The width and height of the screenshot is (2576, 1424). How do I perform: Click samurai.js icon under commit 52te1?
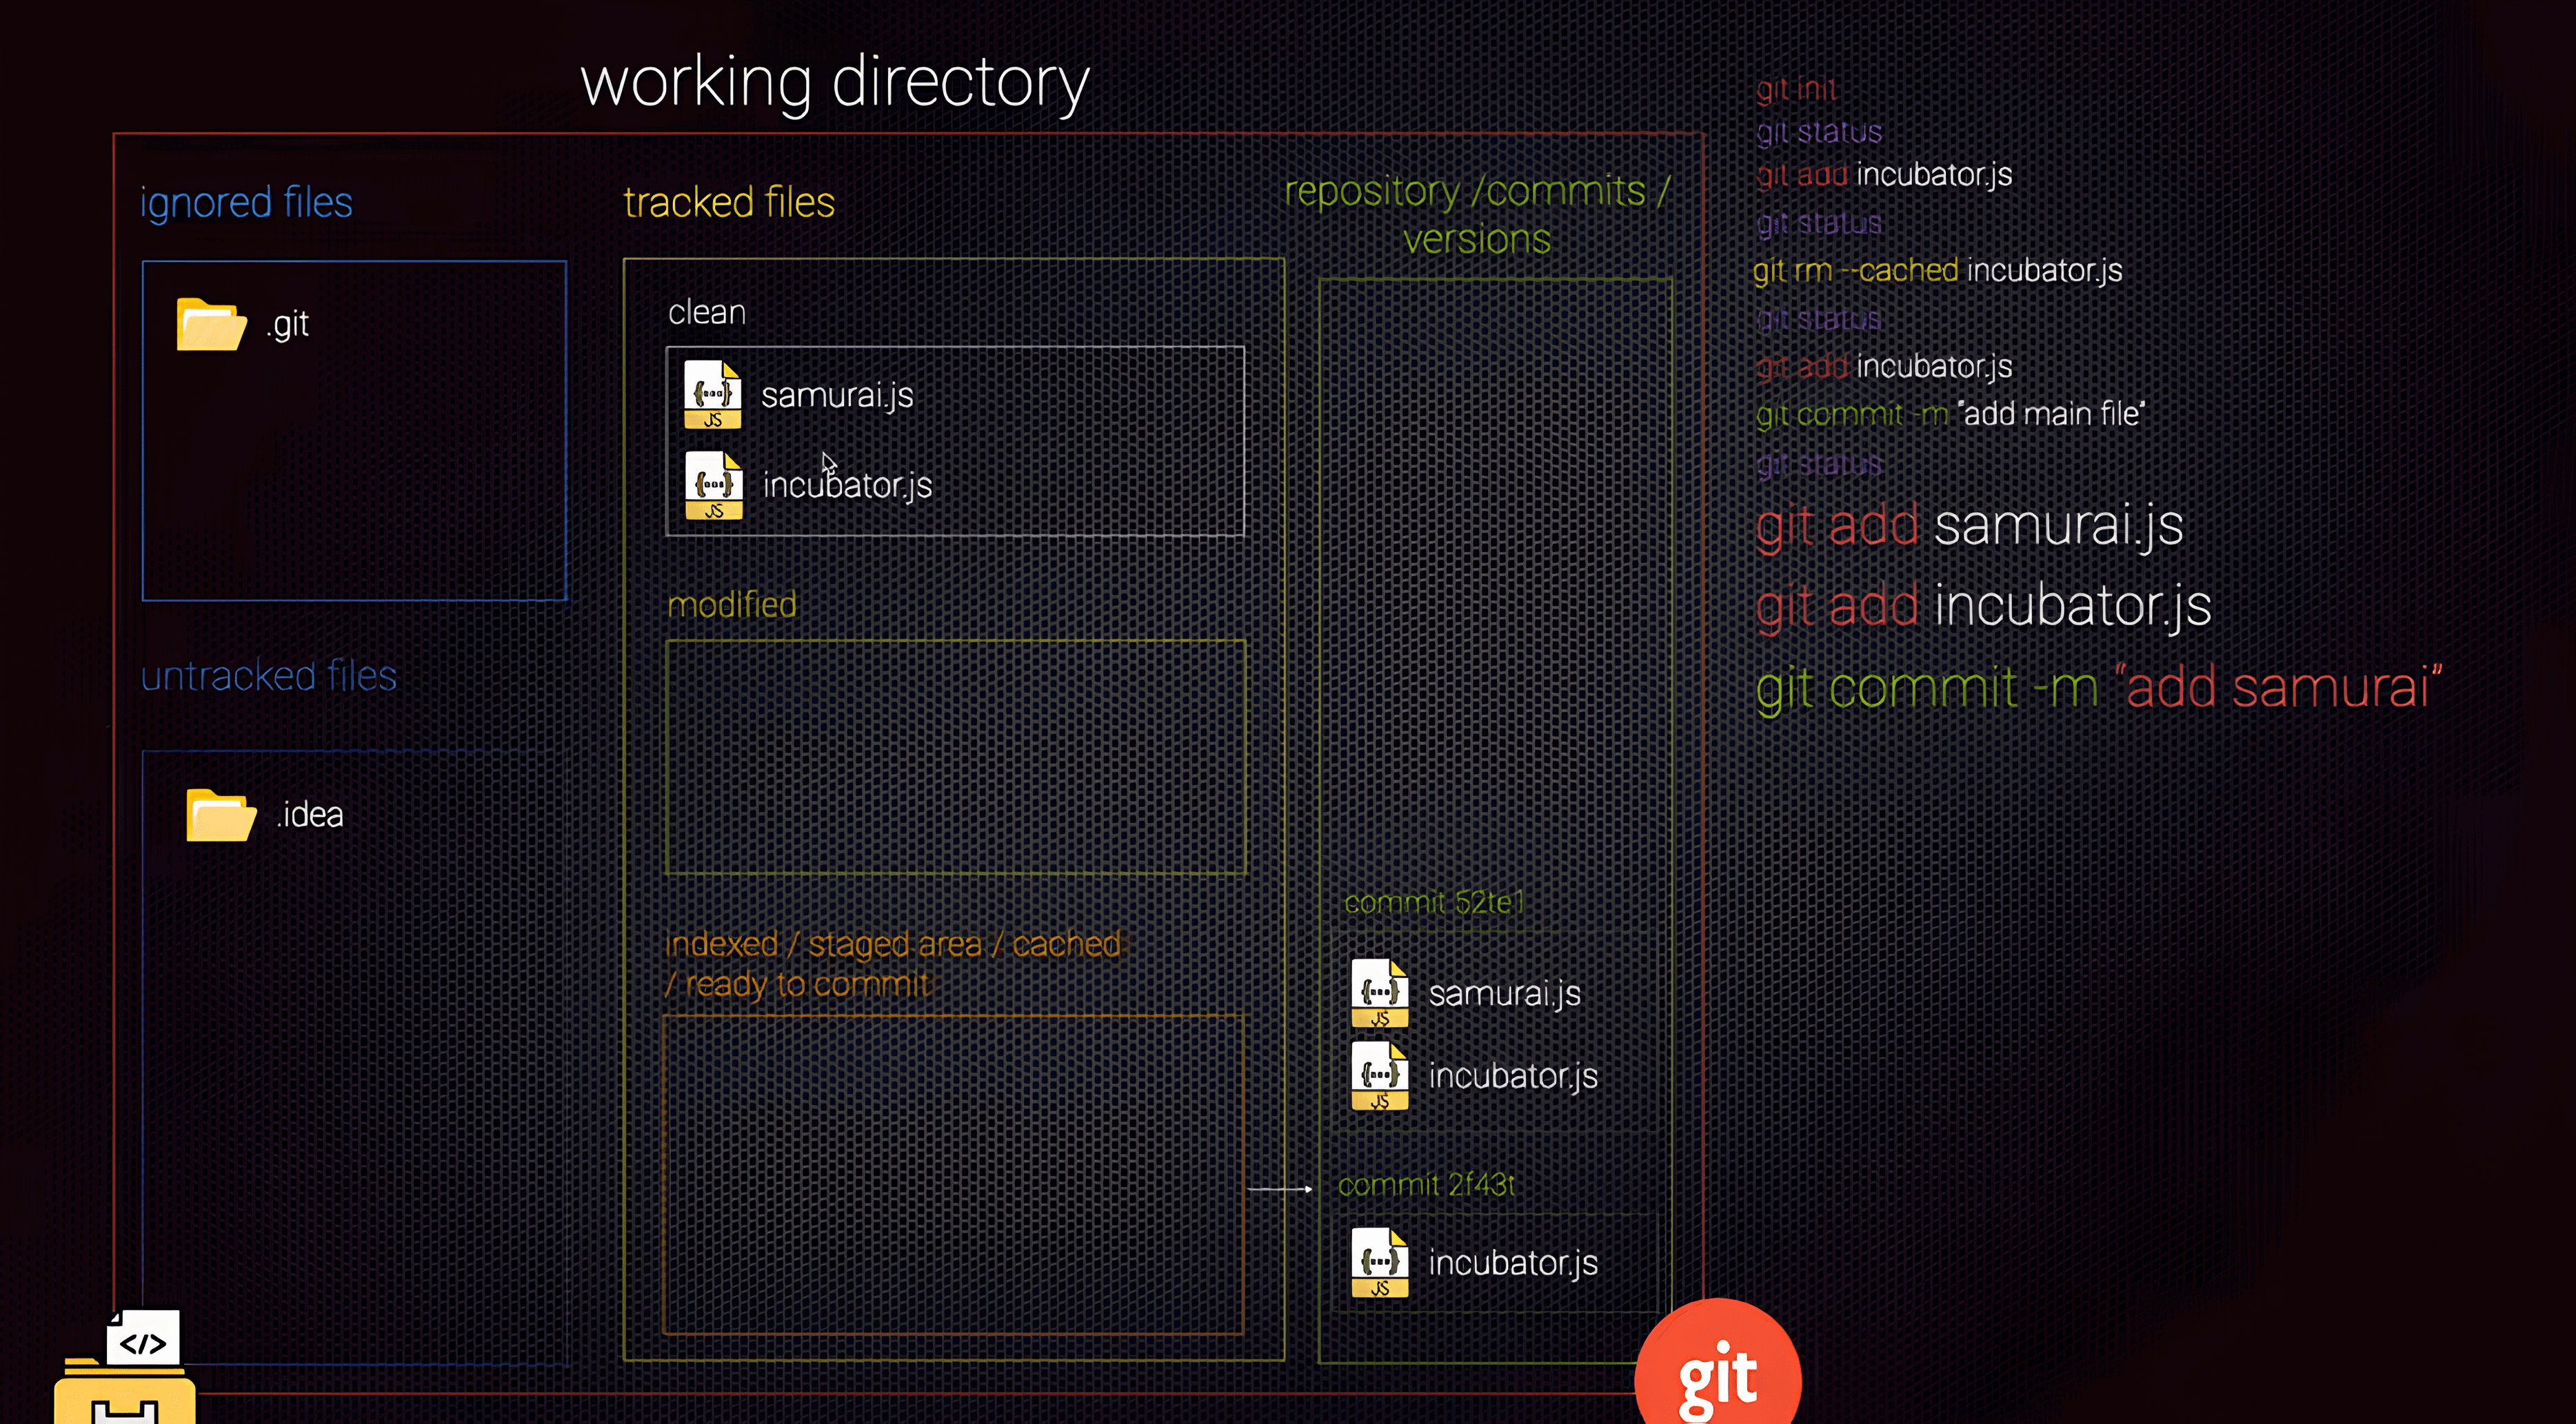coord(1379,993)
